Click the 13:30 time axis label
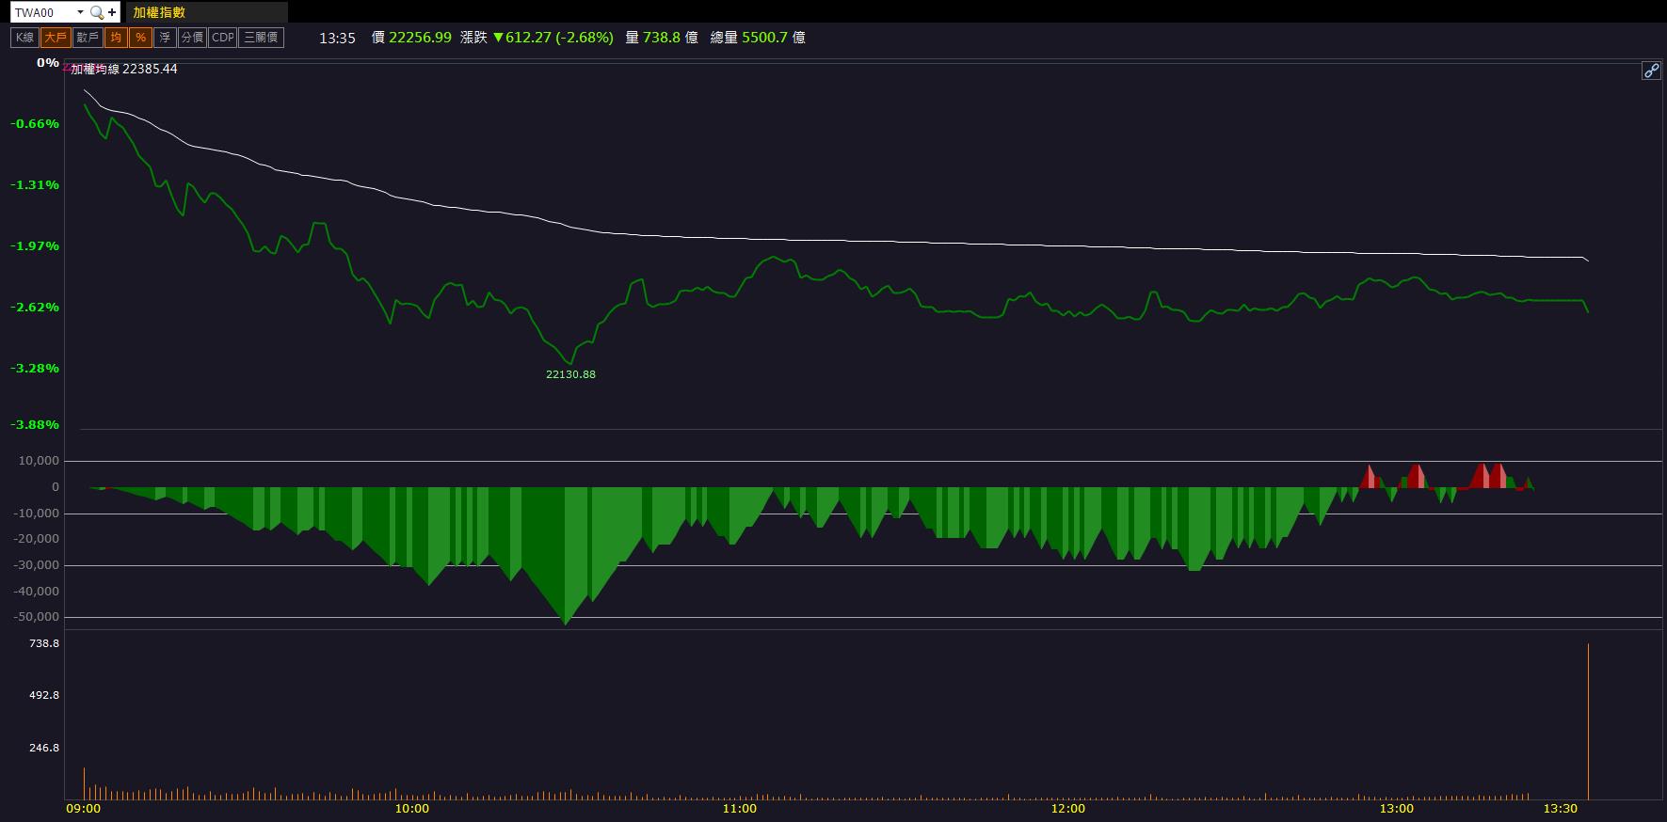1667x822 pixels. click(x=1561, y=809)
